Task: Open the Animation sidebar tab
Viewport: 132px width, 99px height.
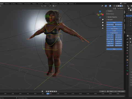Action: [x=125, y=26]
